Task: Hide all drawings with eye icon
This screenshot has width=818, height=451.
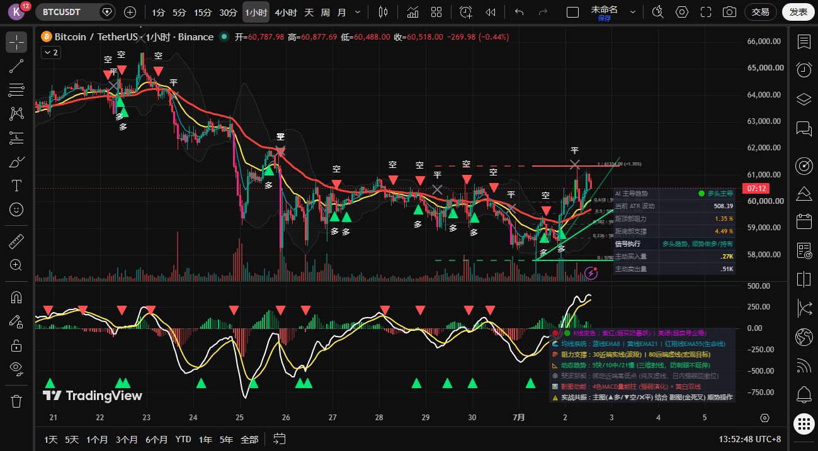Action: pos(16,368)
